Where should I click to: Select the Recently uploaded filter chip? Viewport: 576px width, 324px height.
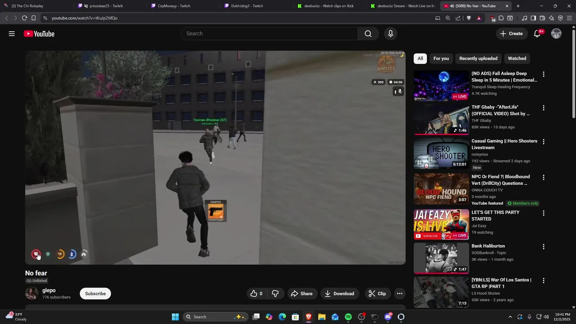click(x=478, y=58)
